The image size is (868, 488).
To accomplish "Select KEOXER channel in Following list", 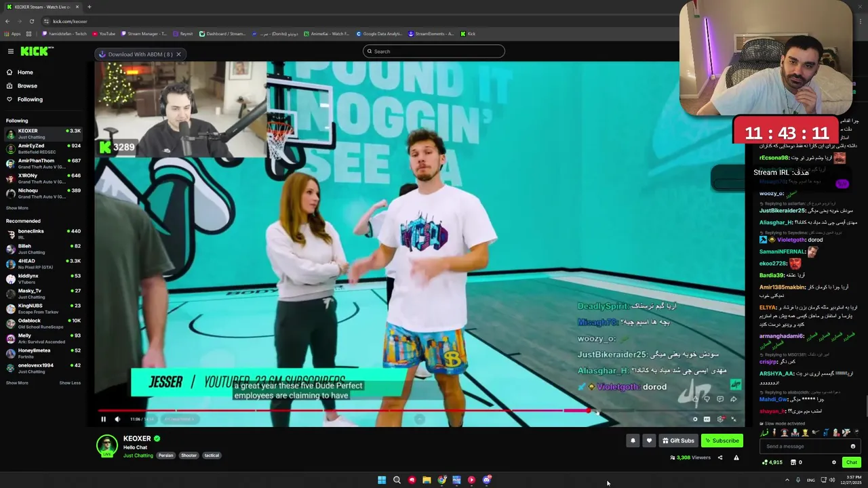I will click(43, 134).
